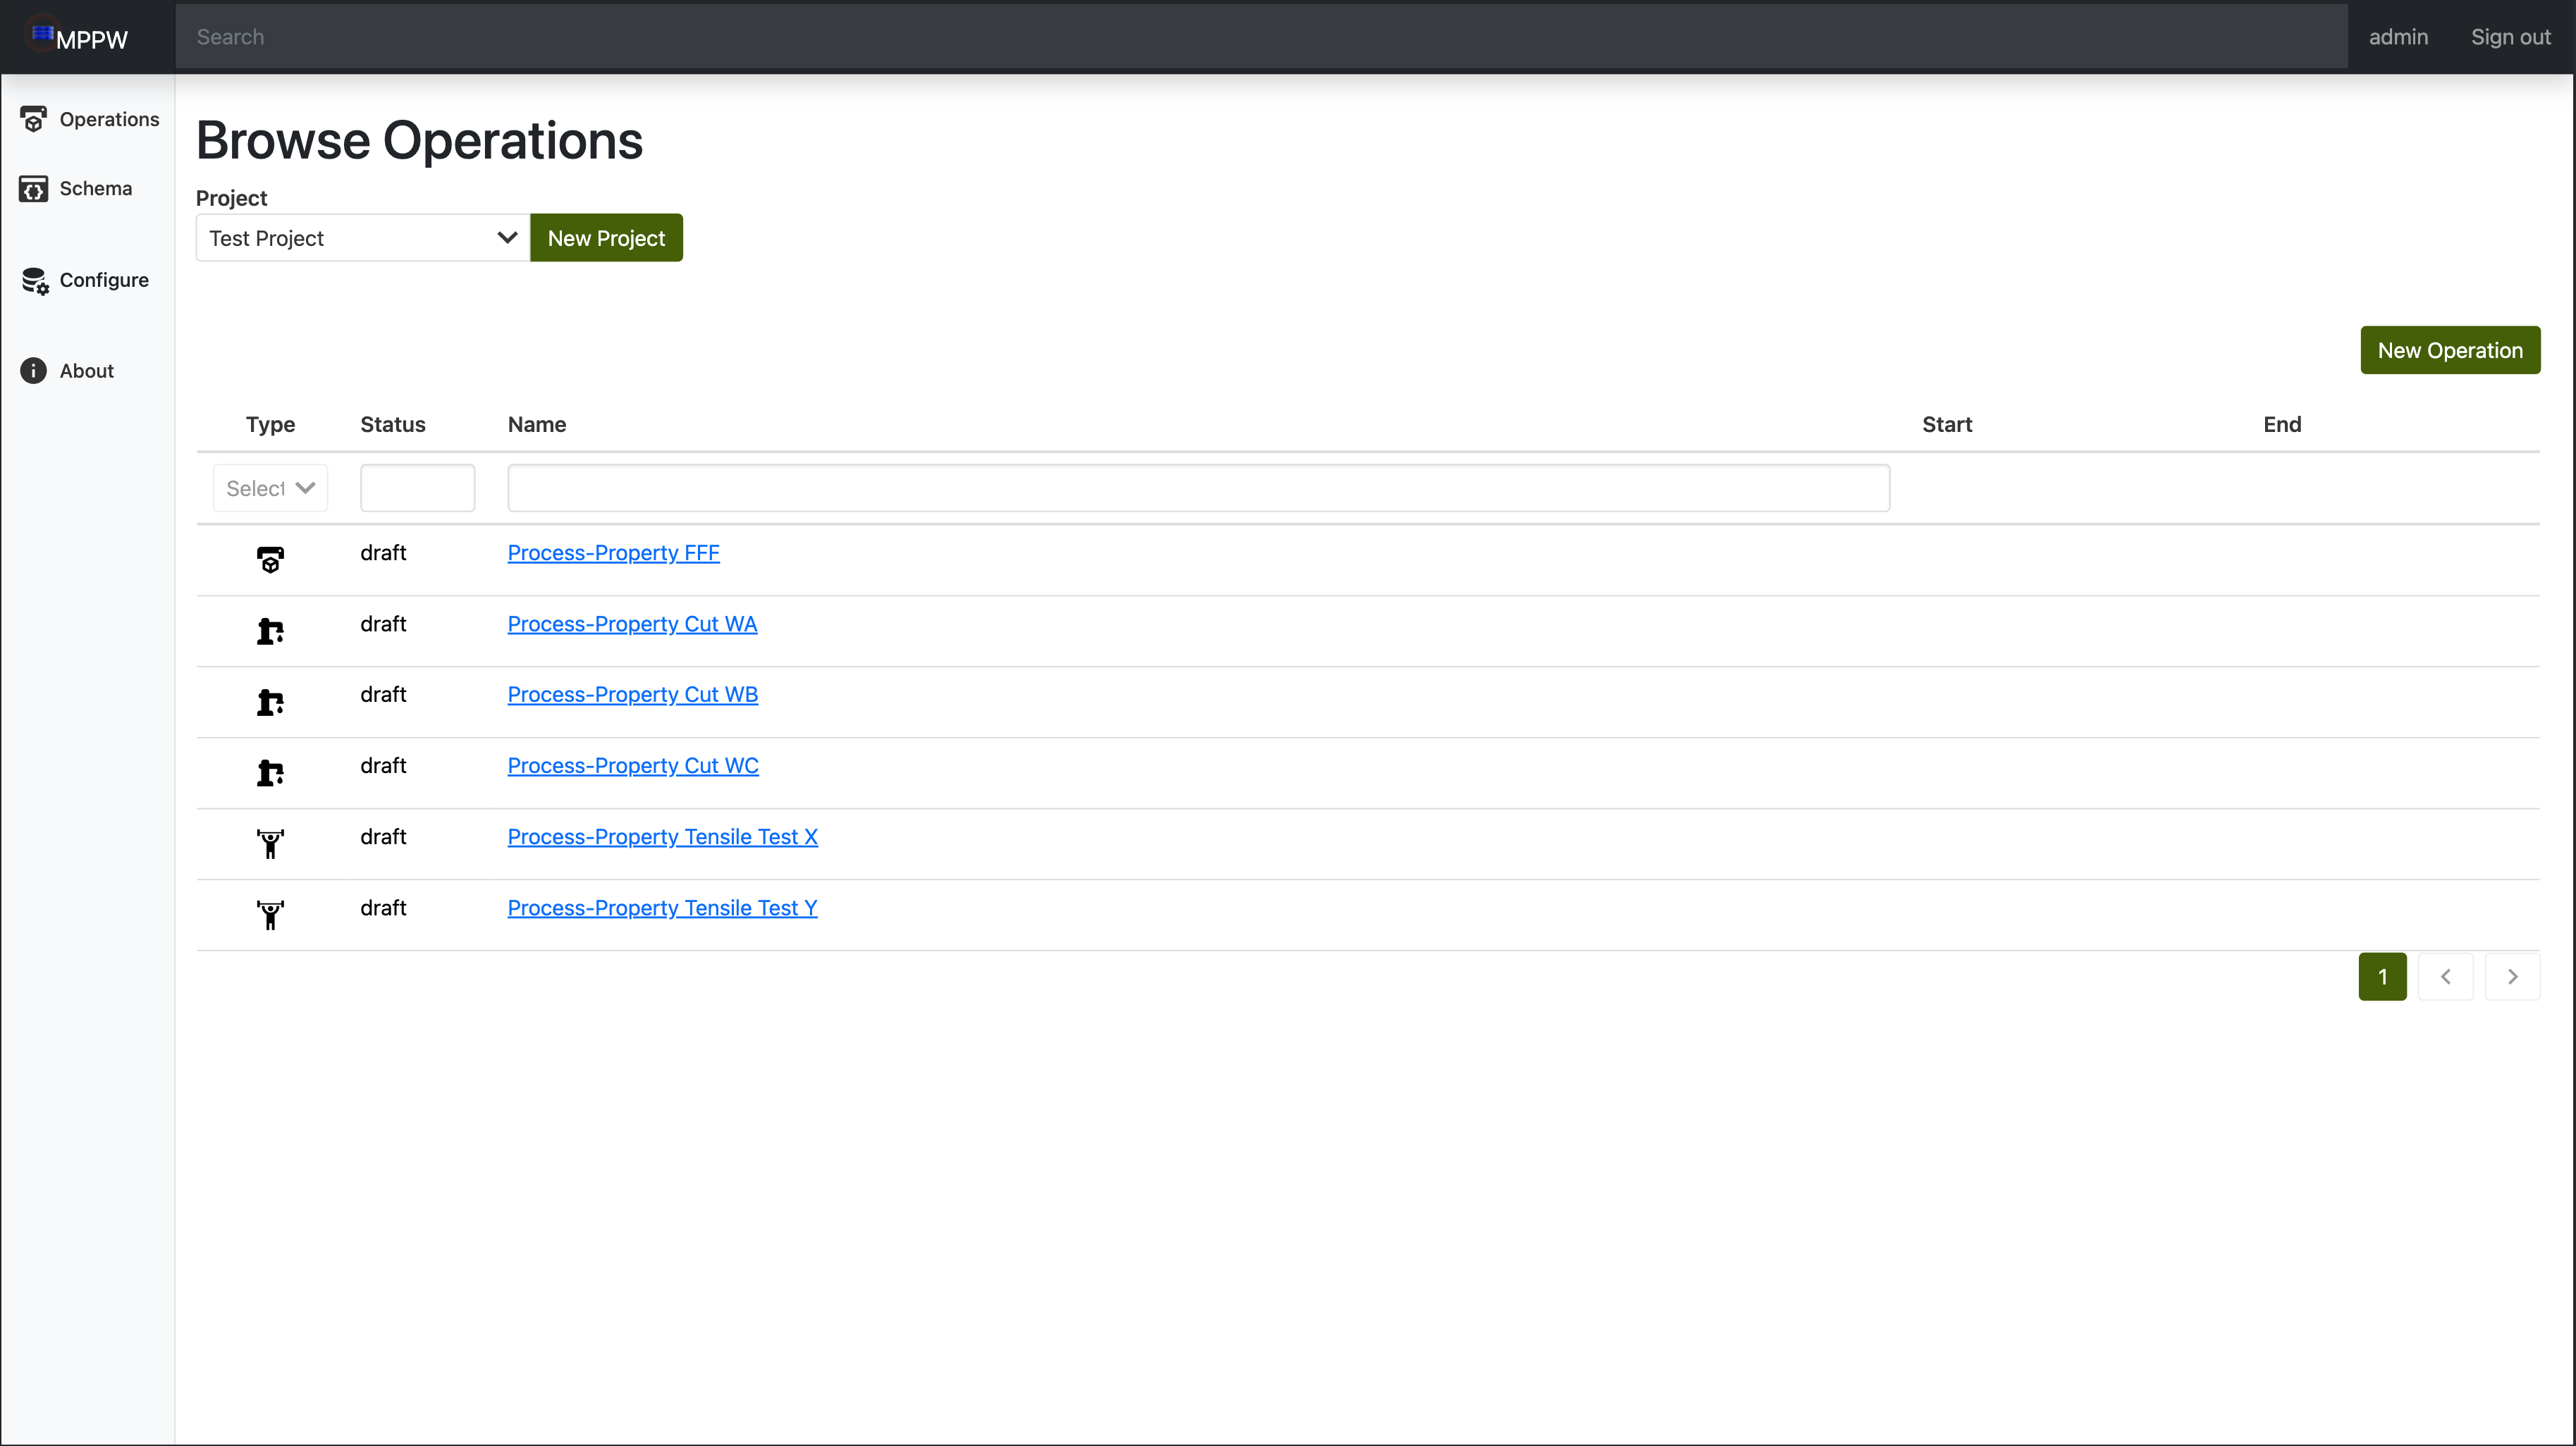Screen dimensions: 2576x1446
Task: Click draft status in Tensile Test Y row
Action: point(383,908)
